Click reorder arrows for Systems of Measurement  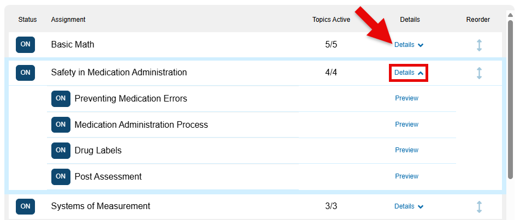click(x=479, y=206)
